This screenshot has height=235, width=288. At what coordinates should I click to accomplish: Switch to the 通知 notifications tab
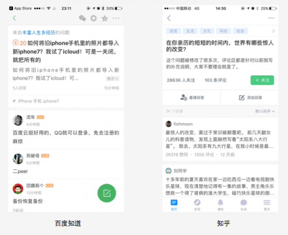pyautogui.click(x=220, y=205)
